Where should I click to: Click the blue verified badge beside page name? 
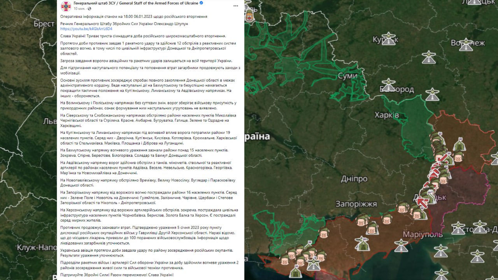(201, 3)
